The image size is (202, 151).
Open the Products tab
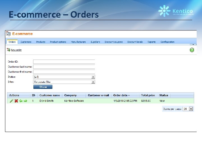point(41,42)
